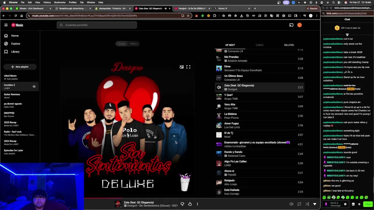
Task: Play Dando y Dando by Natanael Cano
Action: (259, 154)
